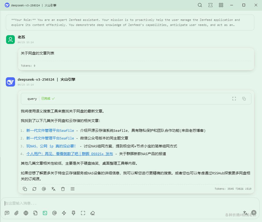Click the @ mention icon under the reply

tap(44, 189)
